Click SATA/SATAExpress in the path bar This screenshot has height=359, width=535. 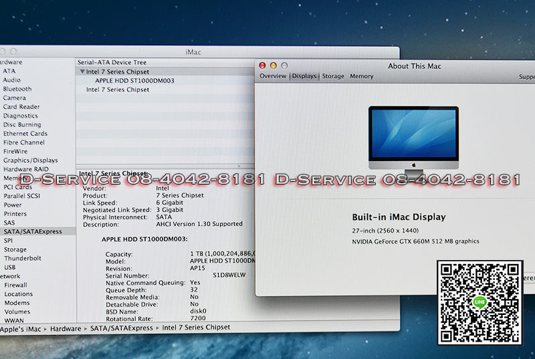coord(122,328)
